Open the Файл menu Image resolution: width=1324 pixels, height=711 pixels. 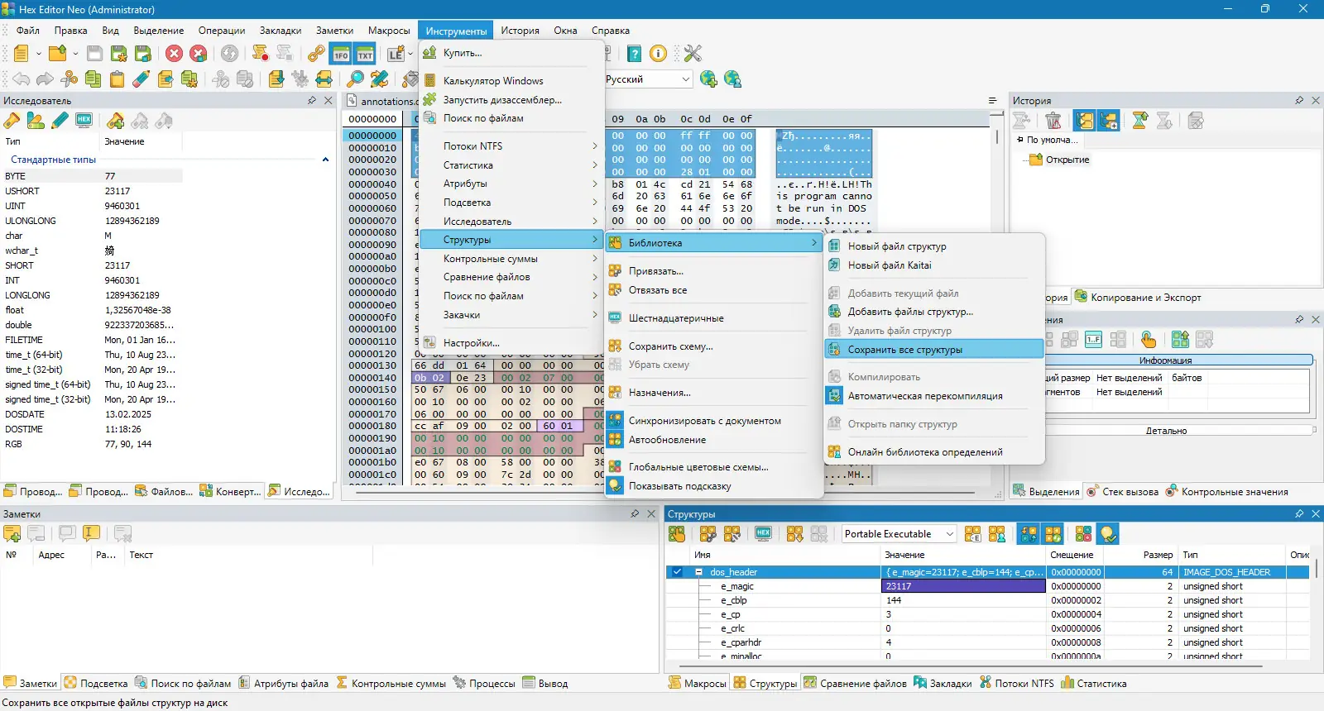[28, 31]
